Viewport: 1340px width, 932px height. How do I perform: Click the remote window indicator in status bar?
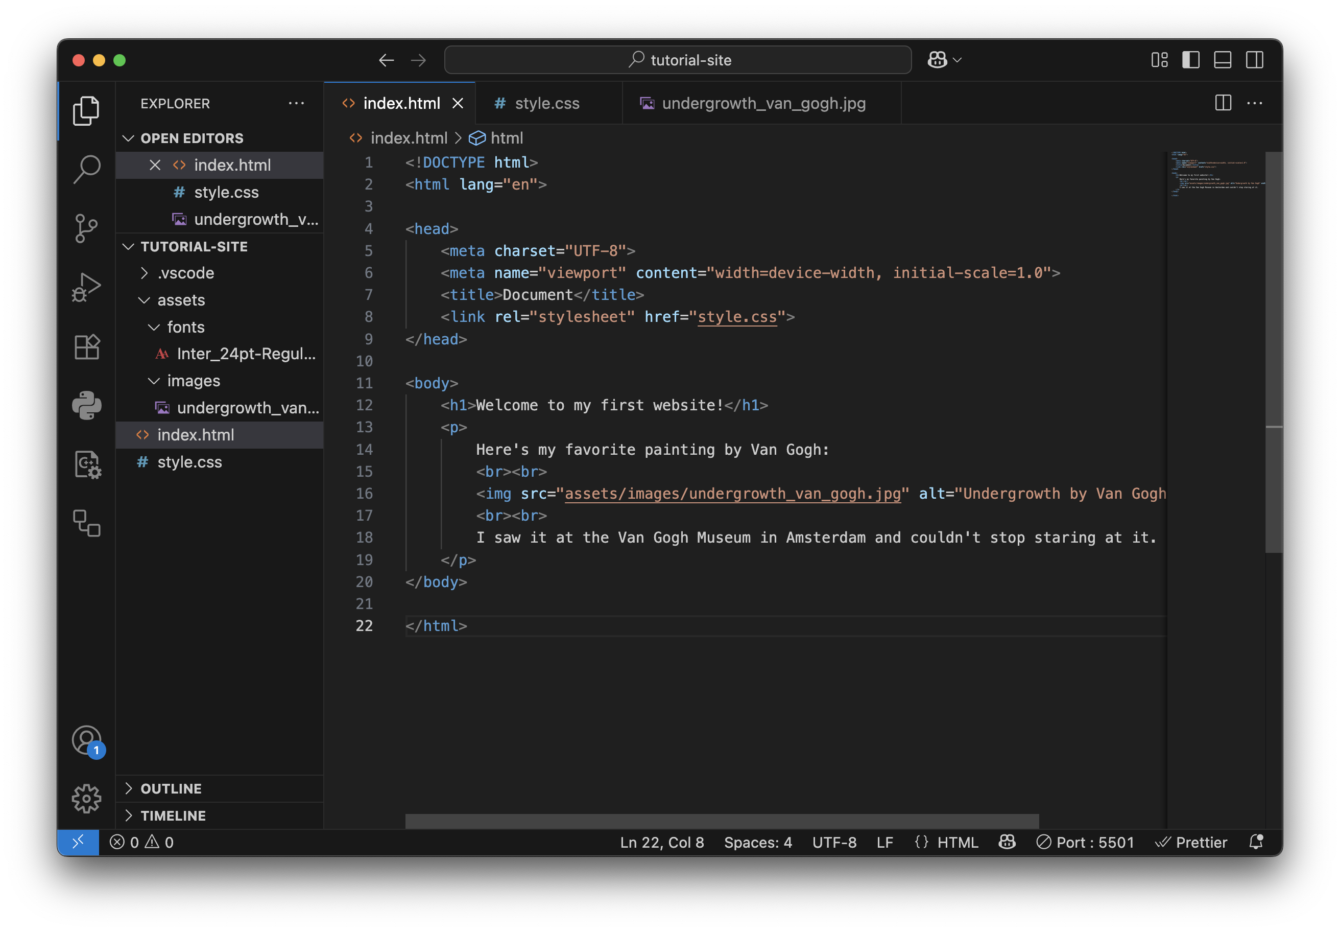[78, 842]
